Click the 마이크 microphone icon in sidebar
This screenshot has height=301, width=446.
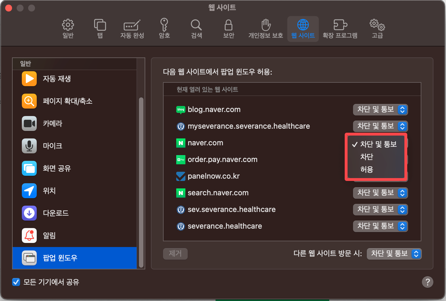[29, 146]
